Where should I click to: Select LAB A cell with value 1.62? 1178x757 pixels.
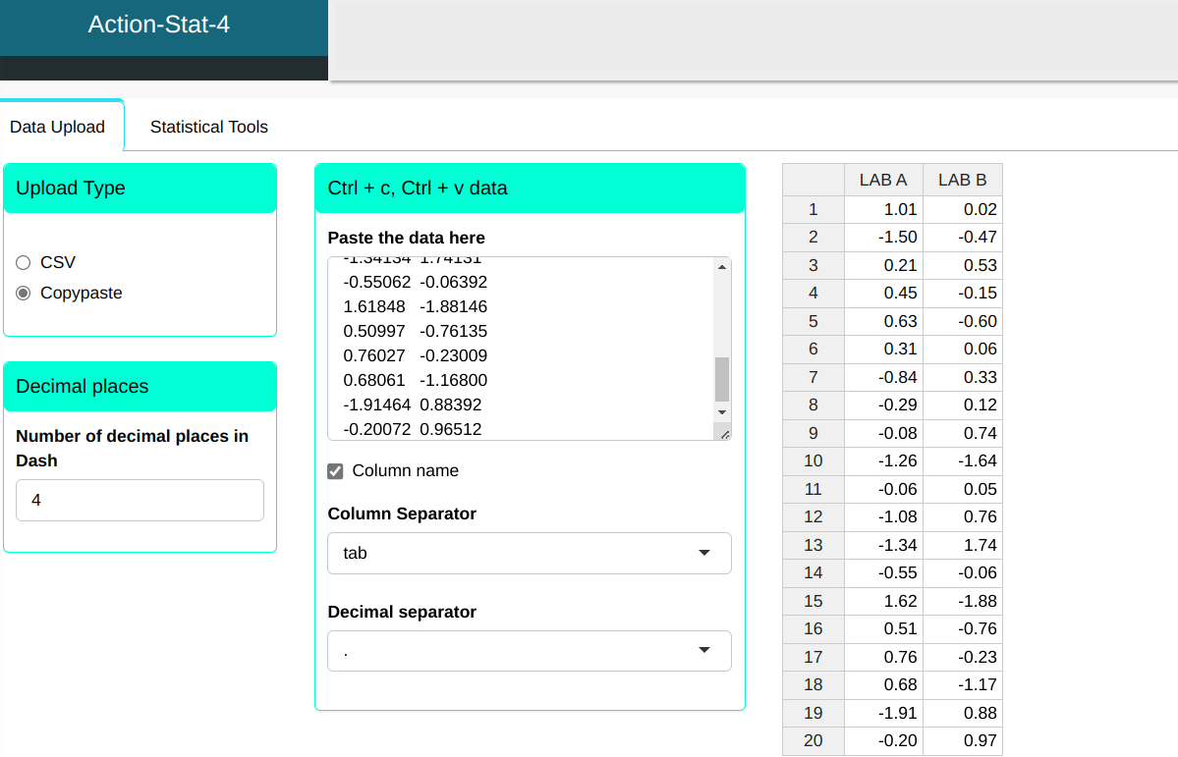(882, 601)
